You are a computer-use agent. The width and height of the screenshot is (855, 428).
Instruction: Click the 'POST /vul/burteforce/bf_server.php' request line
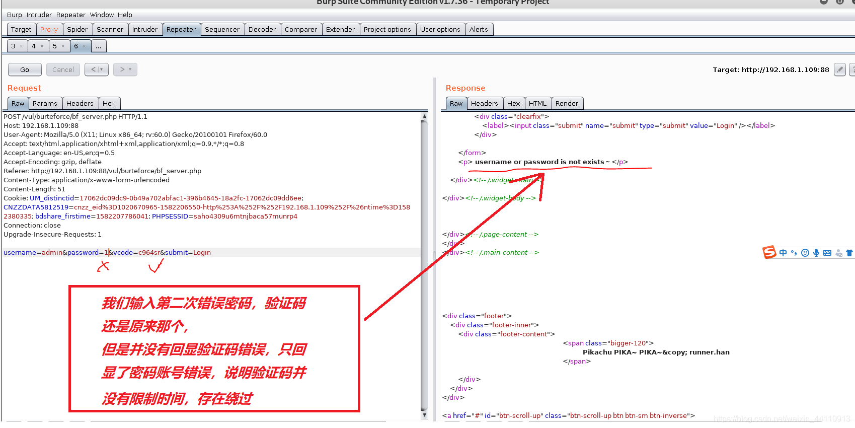pos(75,116)
